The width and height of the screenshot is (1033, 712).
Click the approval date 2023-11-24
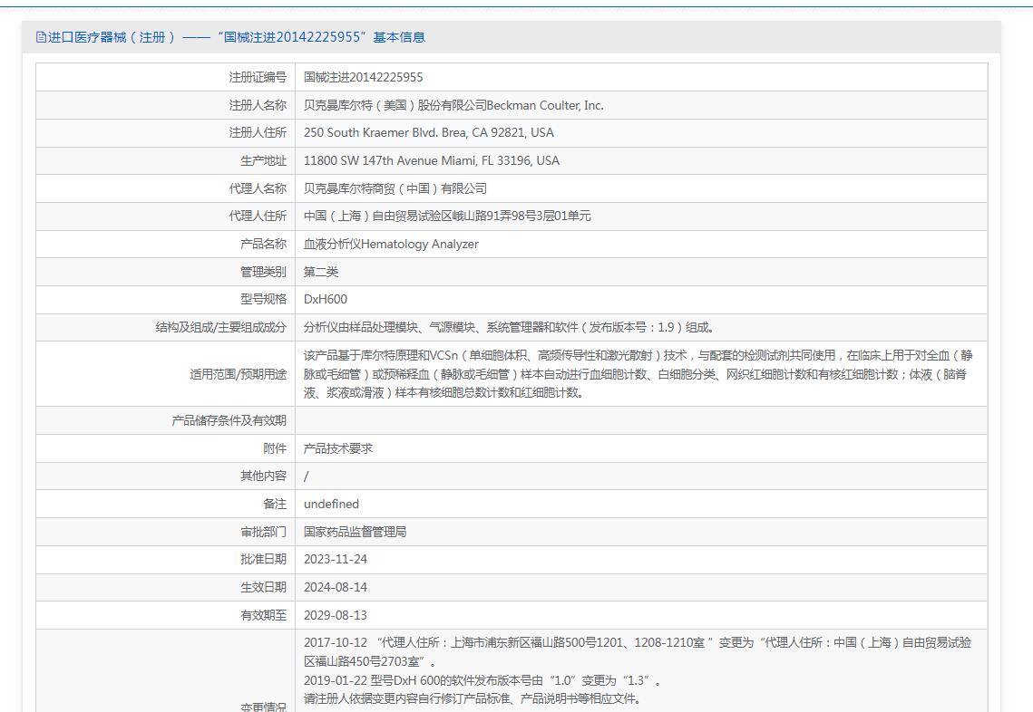(336, 559)
